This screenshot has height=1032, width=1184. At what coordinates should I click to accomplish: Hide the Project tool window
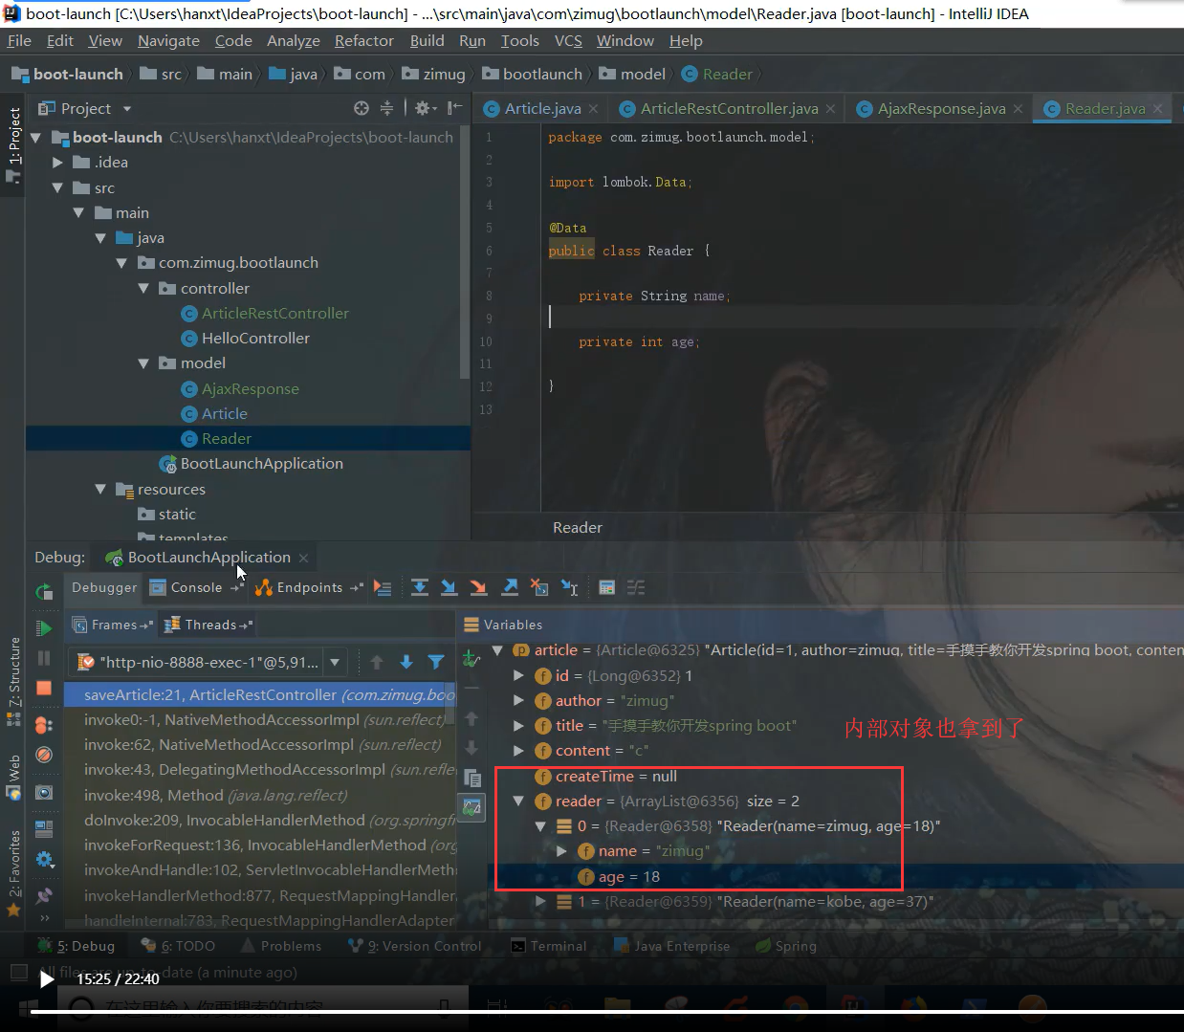454,108
